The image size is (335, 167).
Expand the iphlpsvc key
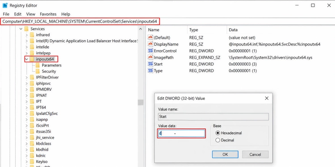pos(26,83)
